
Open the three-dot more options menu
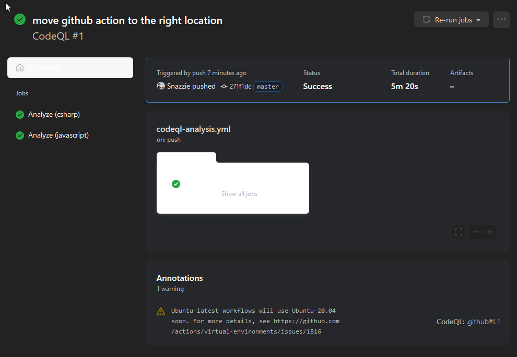click(x=501, y=20)
